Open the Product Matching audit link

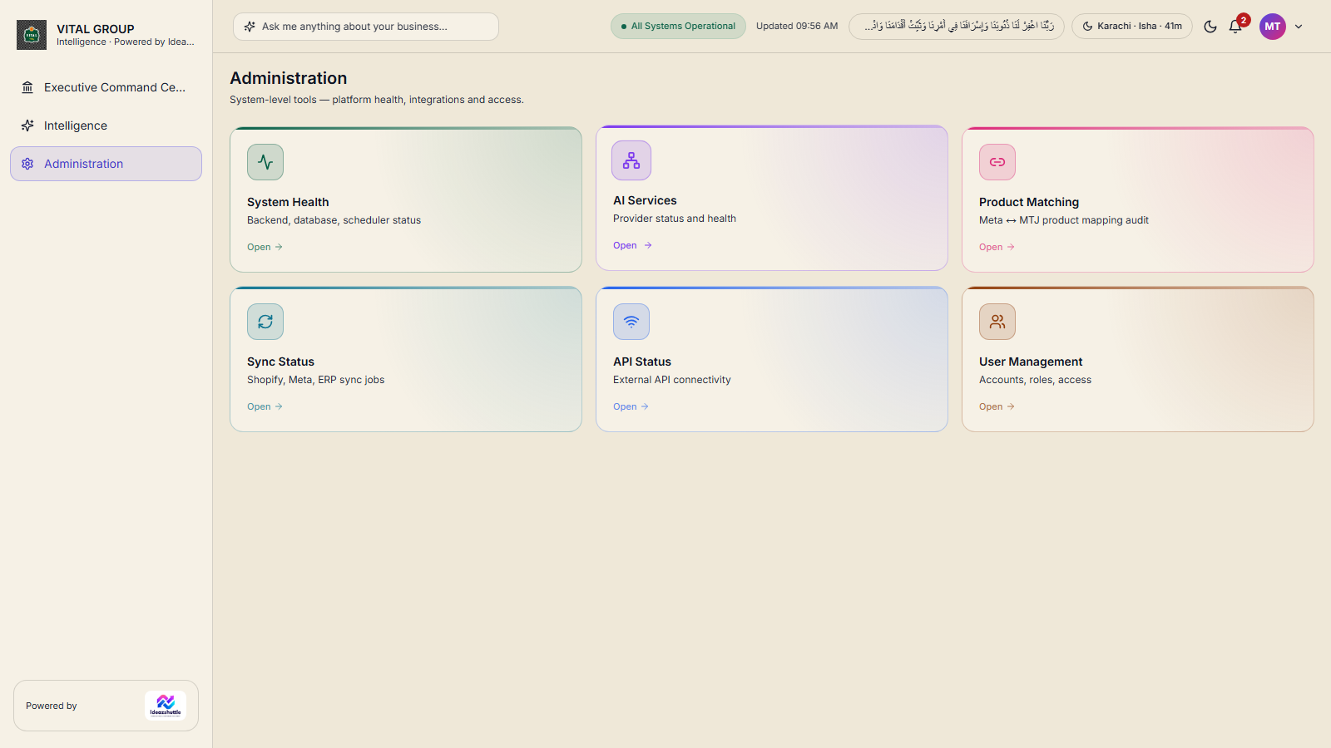point(997,247)
